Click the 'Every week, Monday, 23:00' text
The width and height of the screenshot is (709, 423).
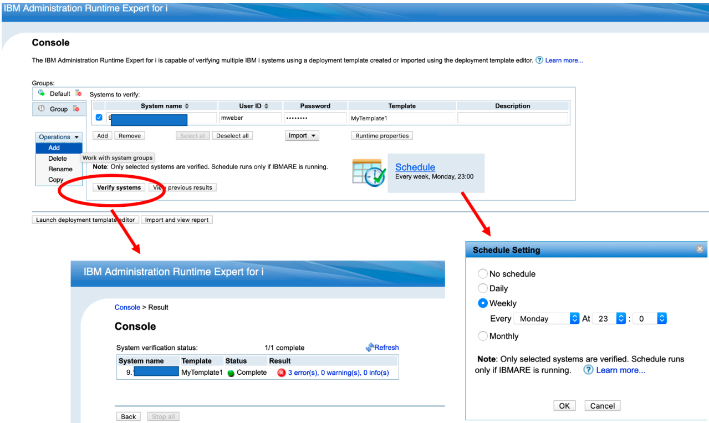tap(435, 177)
